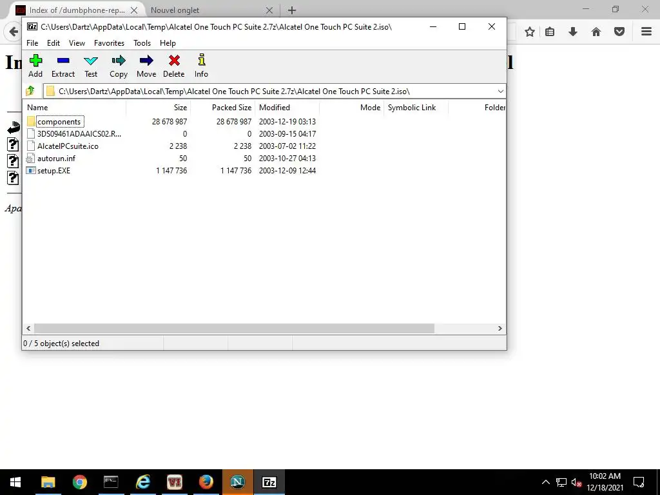Image resolution: width=660 pixels, height=495 pixels.
Task: Sort by the Size column header
Action: tap(159, 108)
